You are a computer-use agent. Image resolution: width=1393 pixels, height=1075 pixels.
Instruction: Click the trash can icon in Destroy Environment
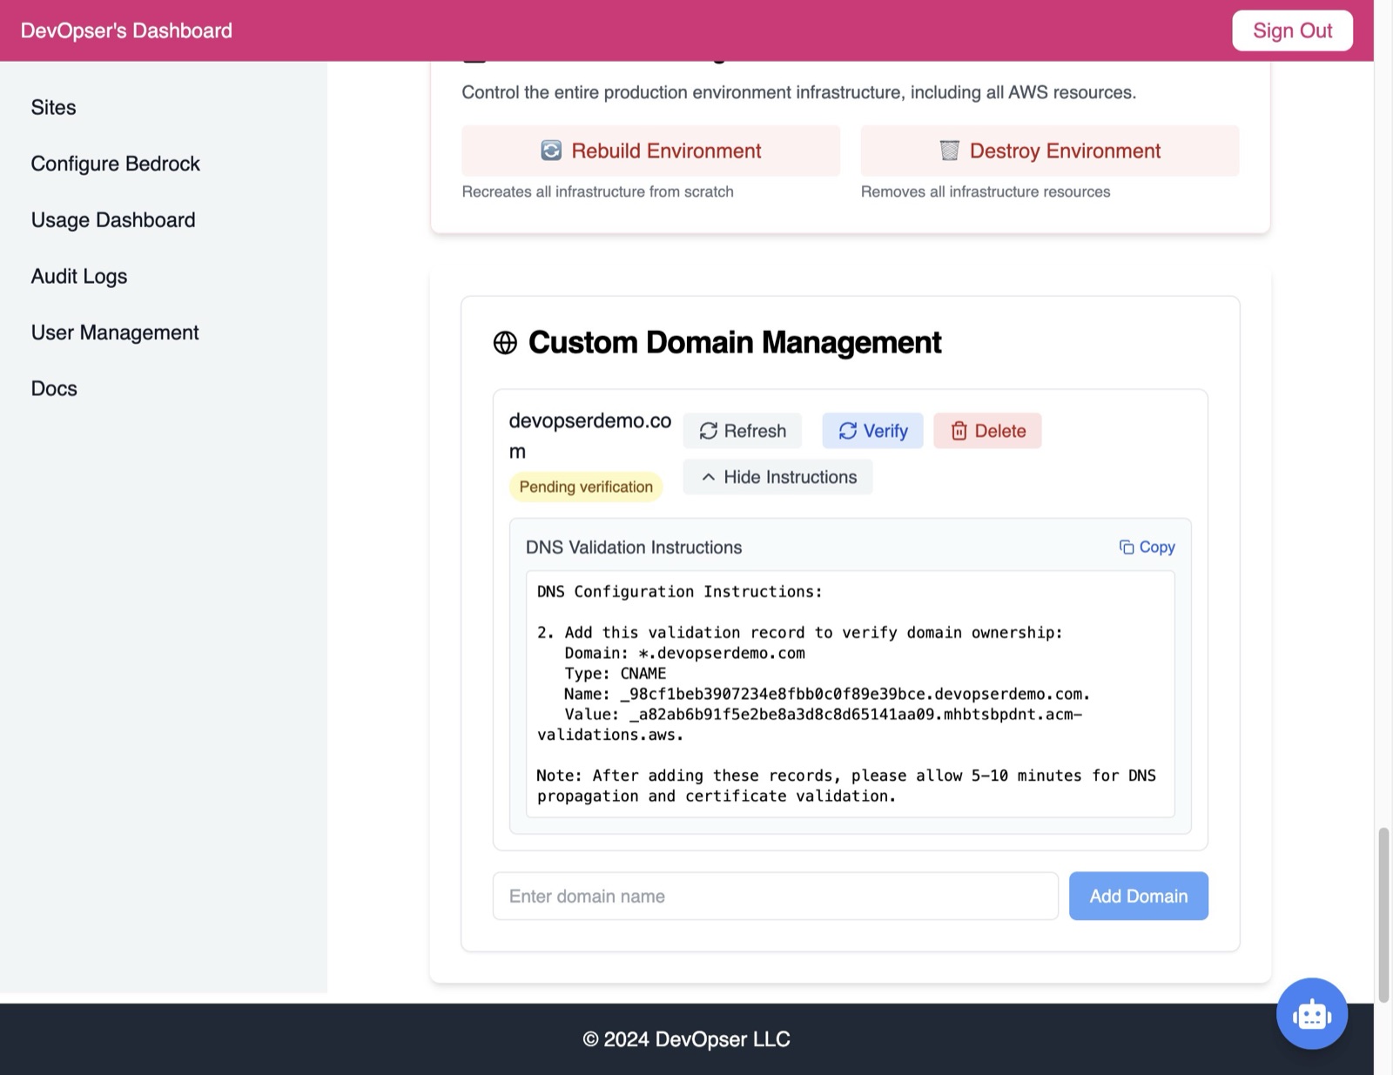[950, 151]
